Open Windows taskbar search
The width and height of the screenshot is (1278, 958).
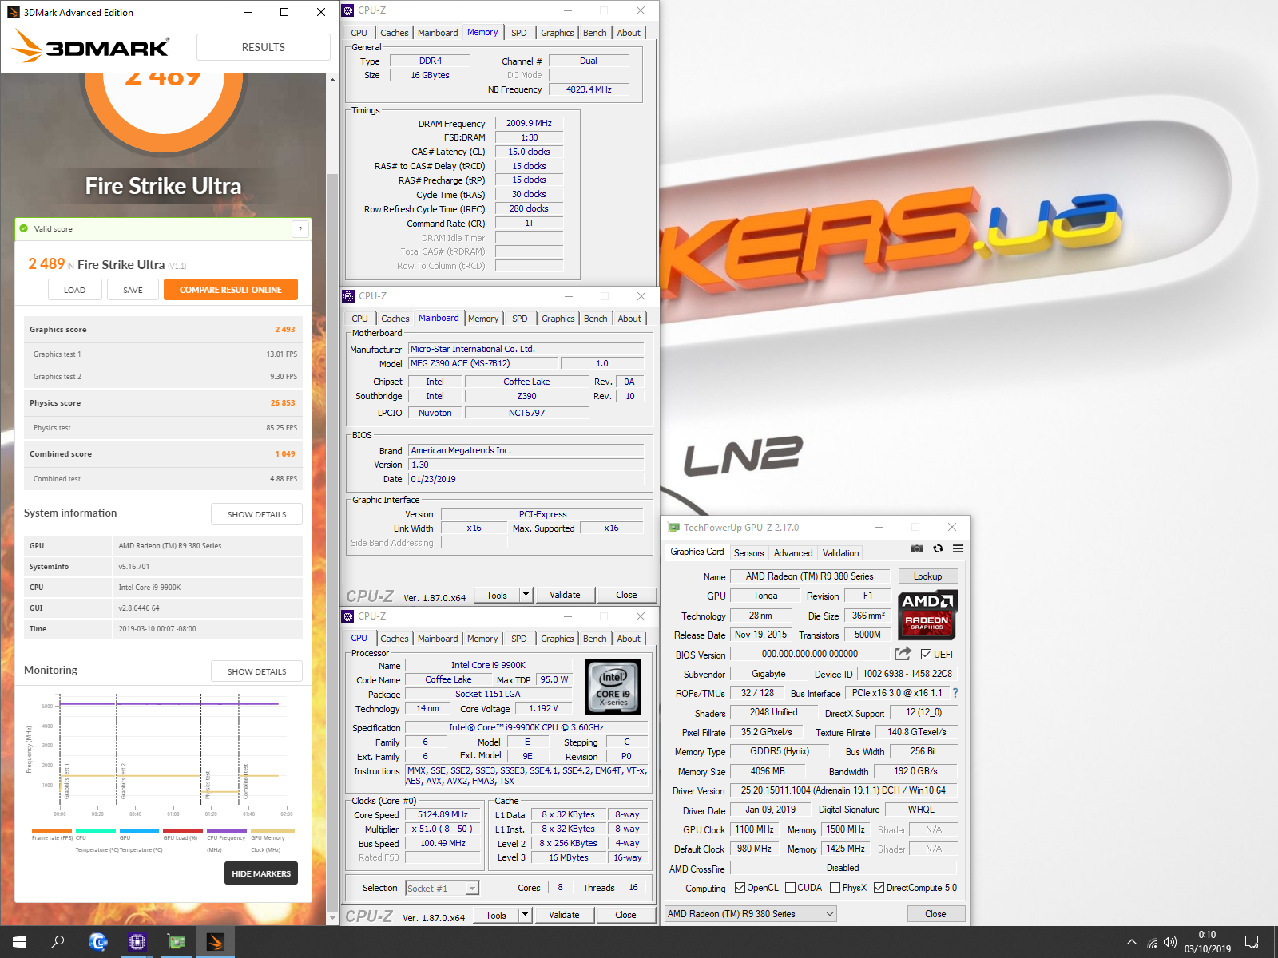[x=58, y=942]
